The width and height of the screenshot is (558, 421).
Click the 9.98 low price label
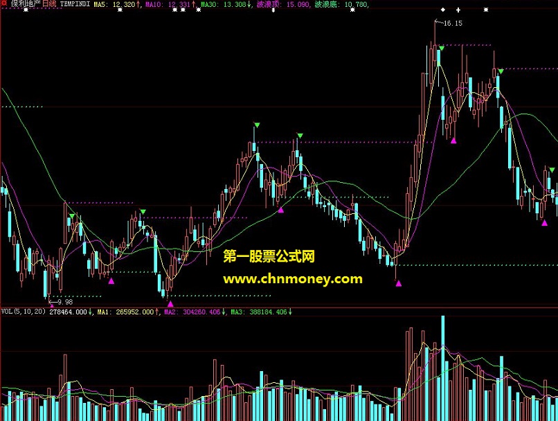click(65, 302)
